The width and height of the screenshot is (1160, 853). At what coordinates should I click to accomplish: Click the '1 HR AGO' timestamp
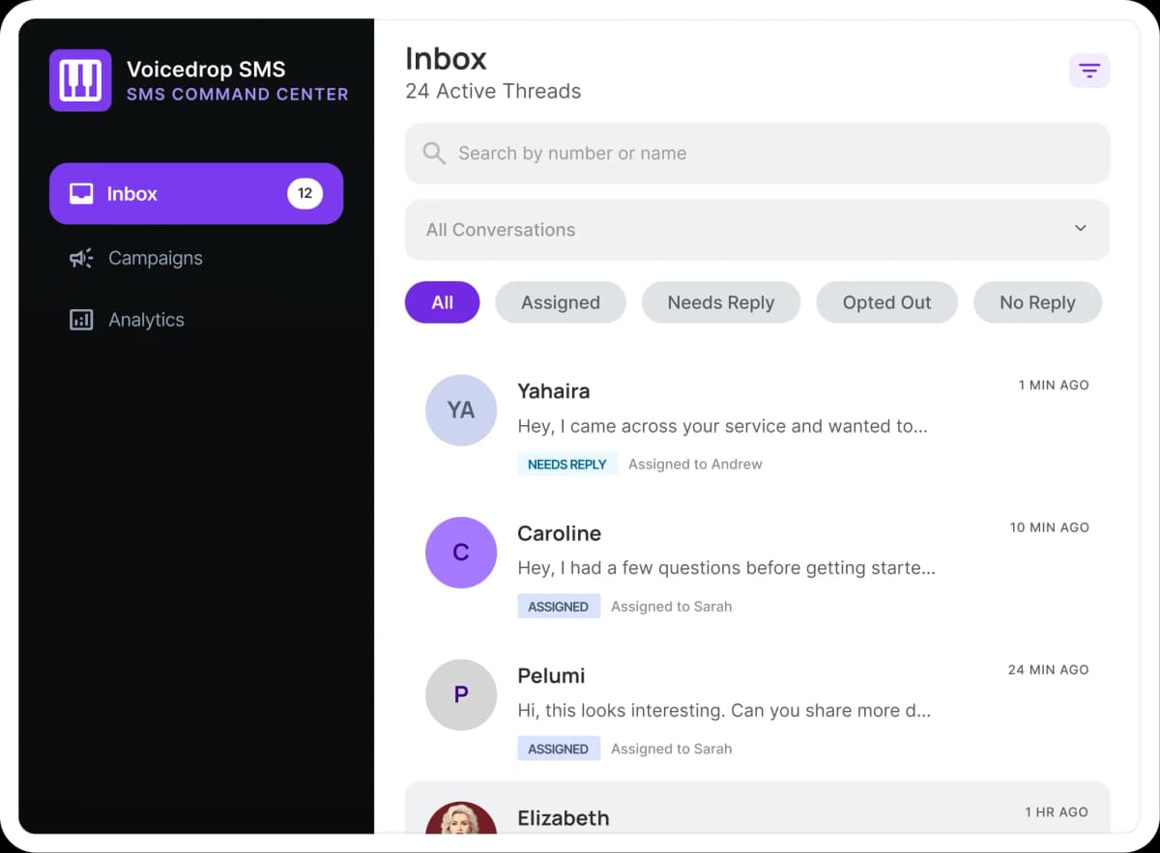(x=1057, y=812)
